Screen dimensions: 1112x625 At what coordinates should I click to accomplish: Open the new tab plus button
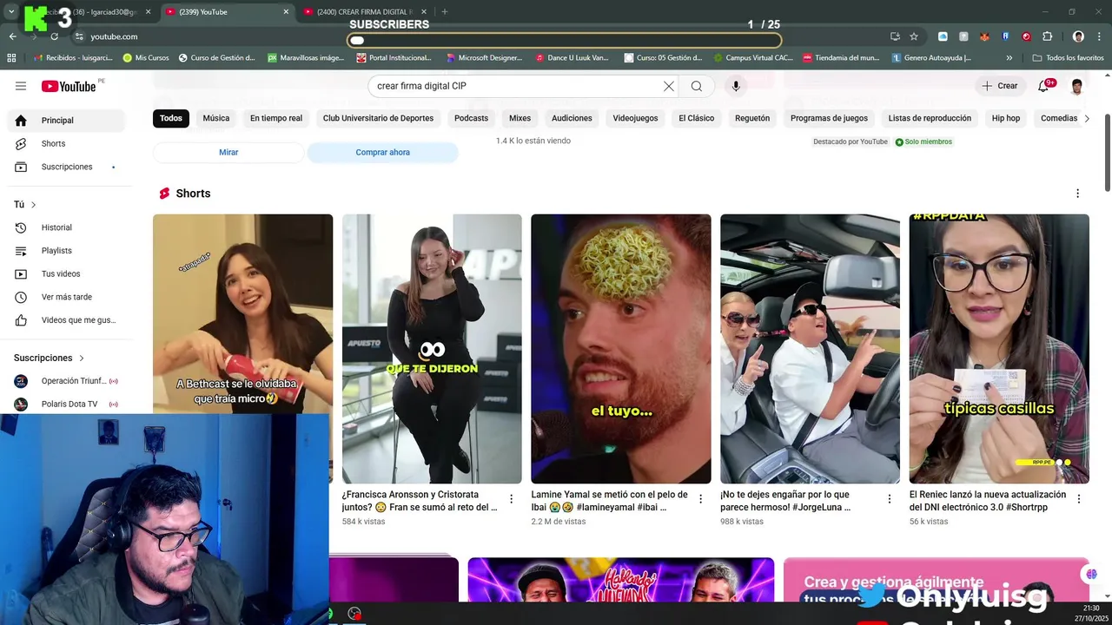pos(445,12)
